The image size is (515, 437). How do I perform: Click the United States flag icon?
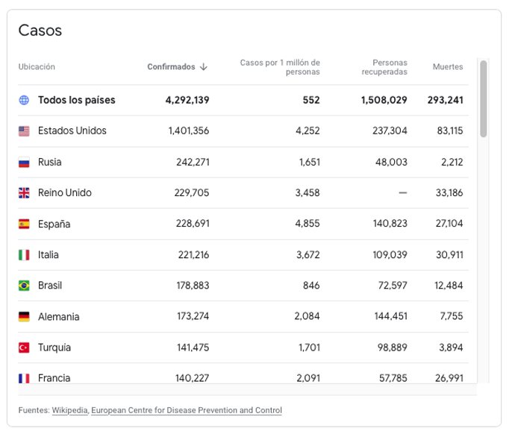click(x=24, y=131)
